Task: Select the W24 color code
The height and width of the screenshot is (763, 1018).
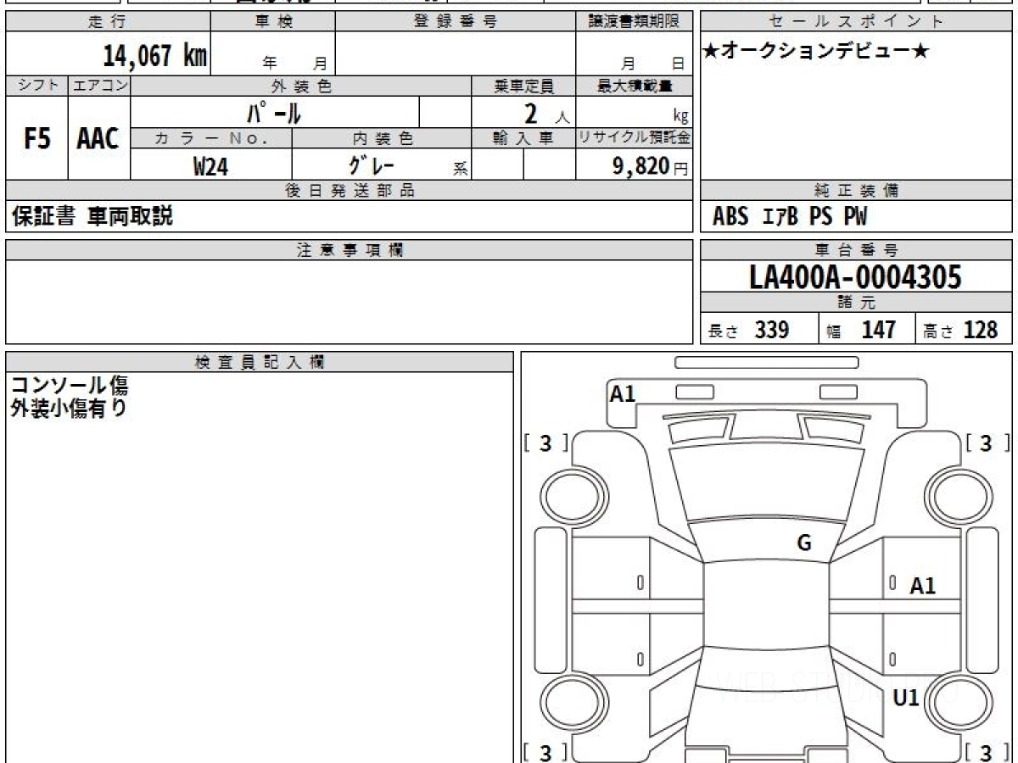Action: [x=210, y=166]
